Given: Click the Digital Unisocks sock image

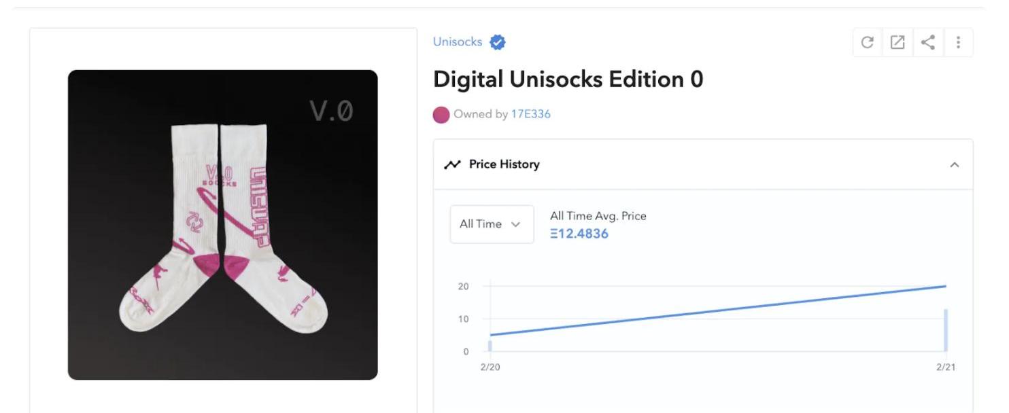Looking at the screenshot, I should click(222, 224).
